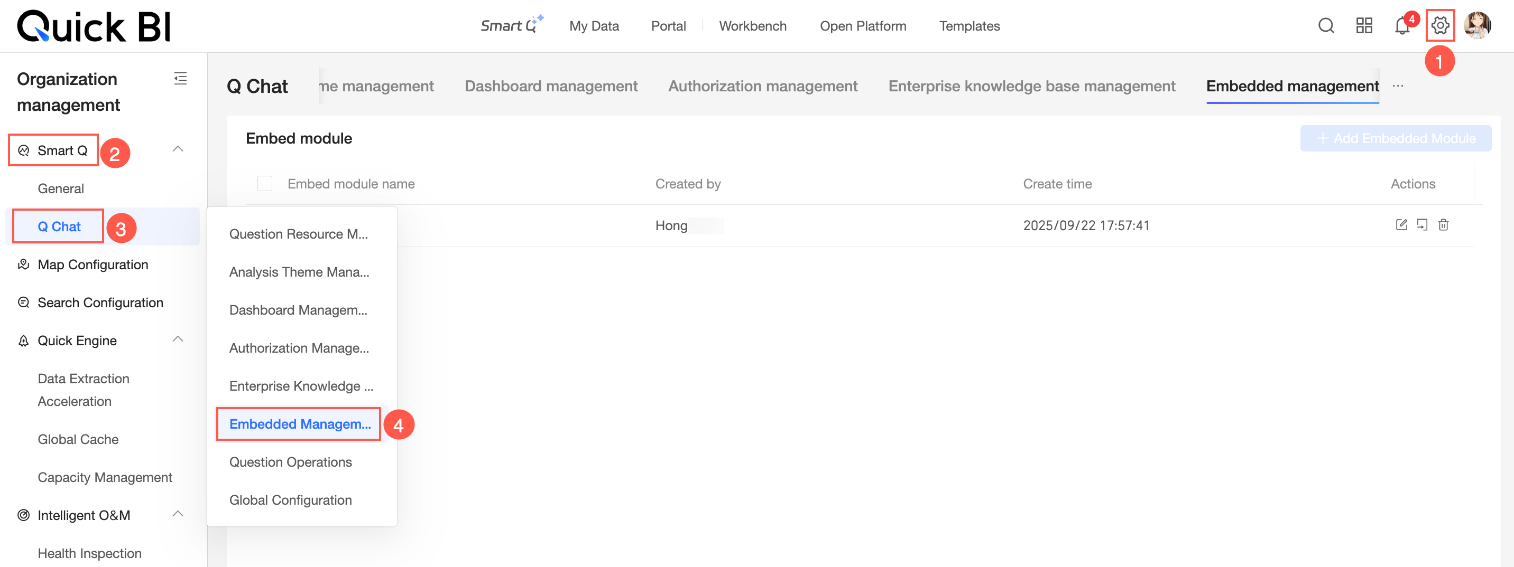Open Templates in top navigation
1514x567 pixels.
click(x=969, y=26)
